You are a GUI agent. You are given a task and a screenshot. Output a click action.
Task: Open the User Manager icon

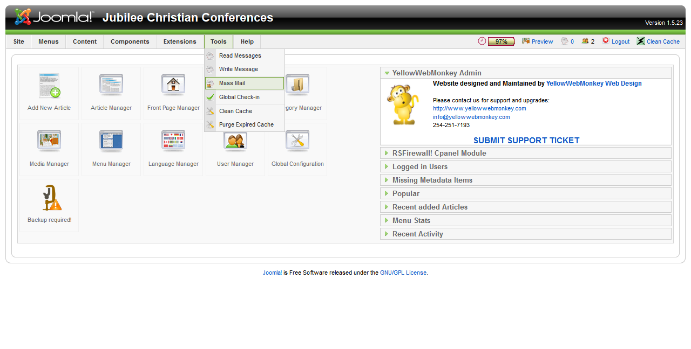pos(235,142)
